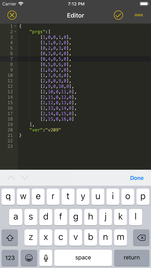Place cursor on [2,9,0,10,0] line
Image resolution: width=151 pixels, height=268 pixels.
57,86
